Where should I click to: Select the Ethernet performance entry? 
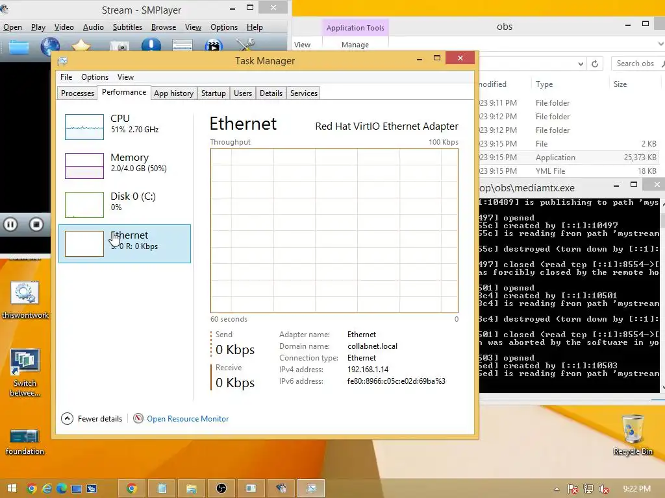pos(125,244)
